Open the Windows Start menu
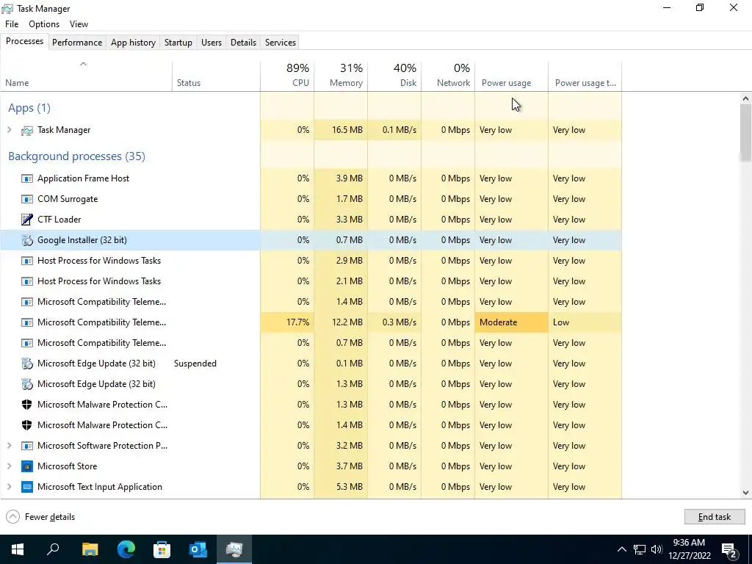Viewport: 752px width, 564px height. coord(18,549)
